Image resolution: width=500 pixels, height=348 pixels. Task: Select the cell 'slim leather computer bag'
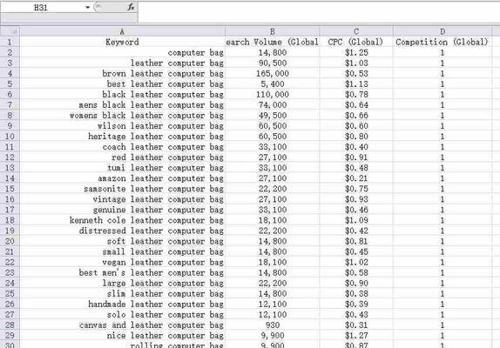(x=122, y=294)
